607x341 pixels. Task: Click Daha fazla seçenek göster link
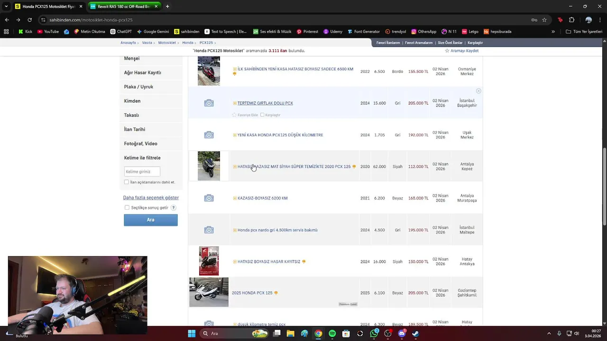point(151,197)
